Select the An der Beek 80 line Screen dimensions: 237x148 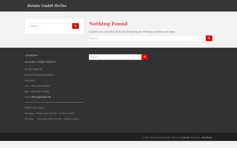coord(34,69)
